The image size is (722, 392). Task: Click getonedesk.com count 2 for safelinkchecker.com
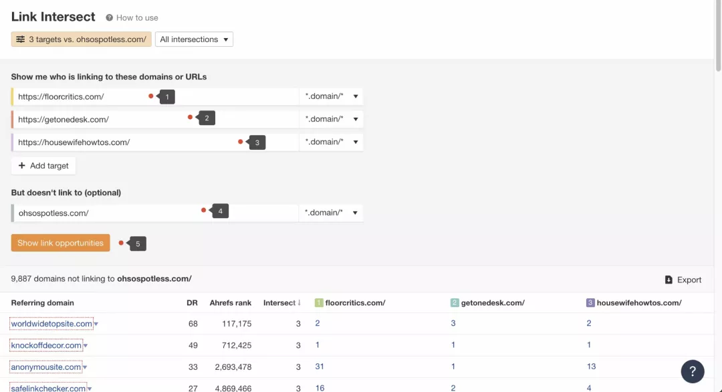tap(453, 388)
